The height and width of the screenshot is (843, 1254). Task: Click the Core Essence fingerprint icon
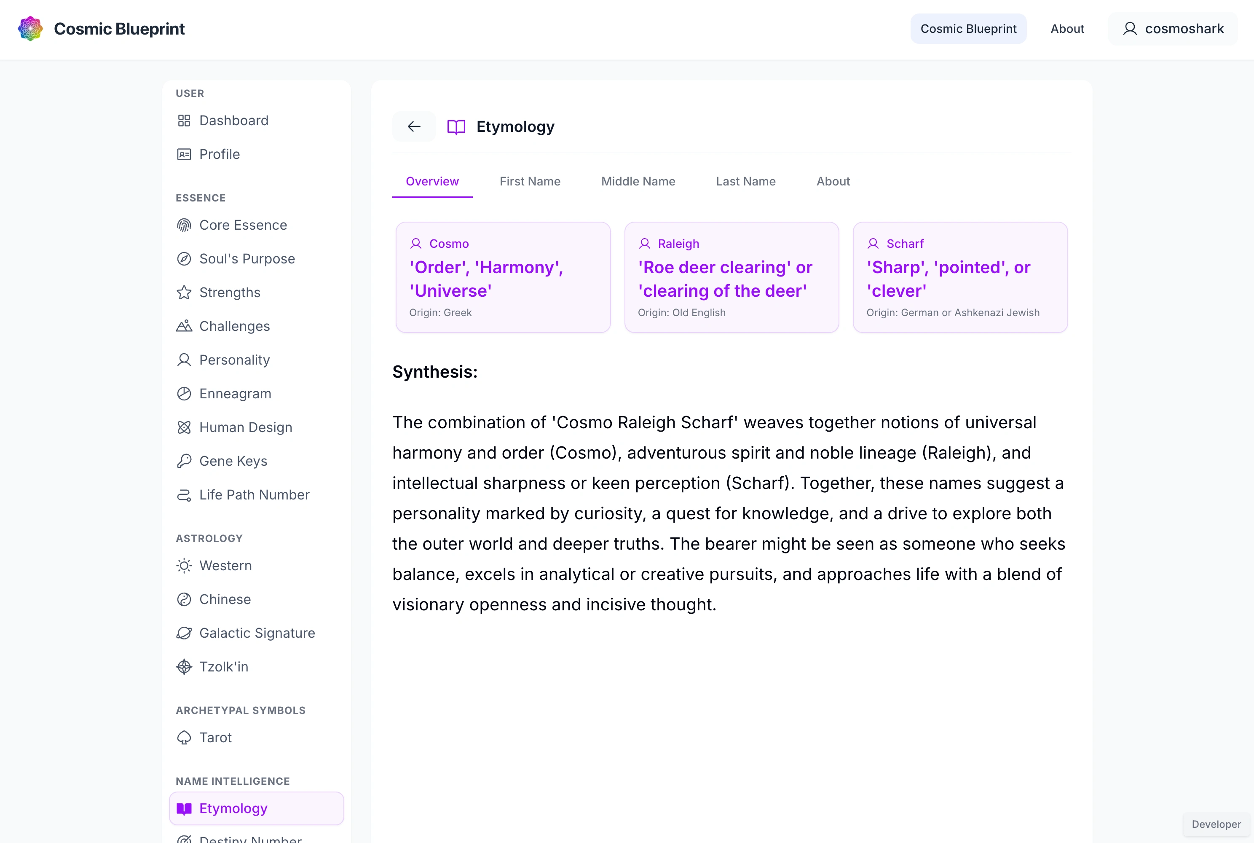tap(184, 225)
